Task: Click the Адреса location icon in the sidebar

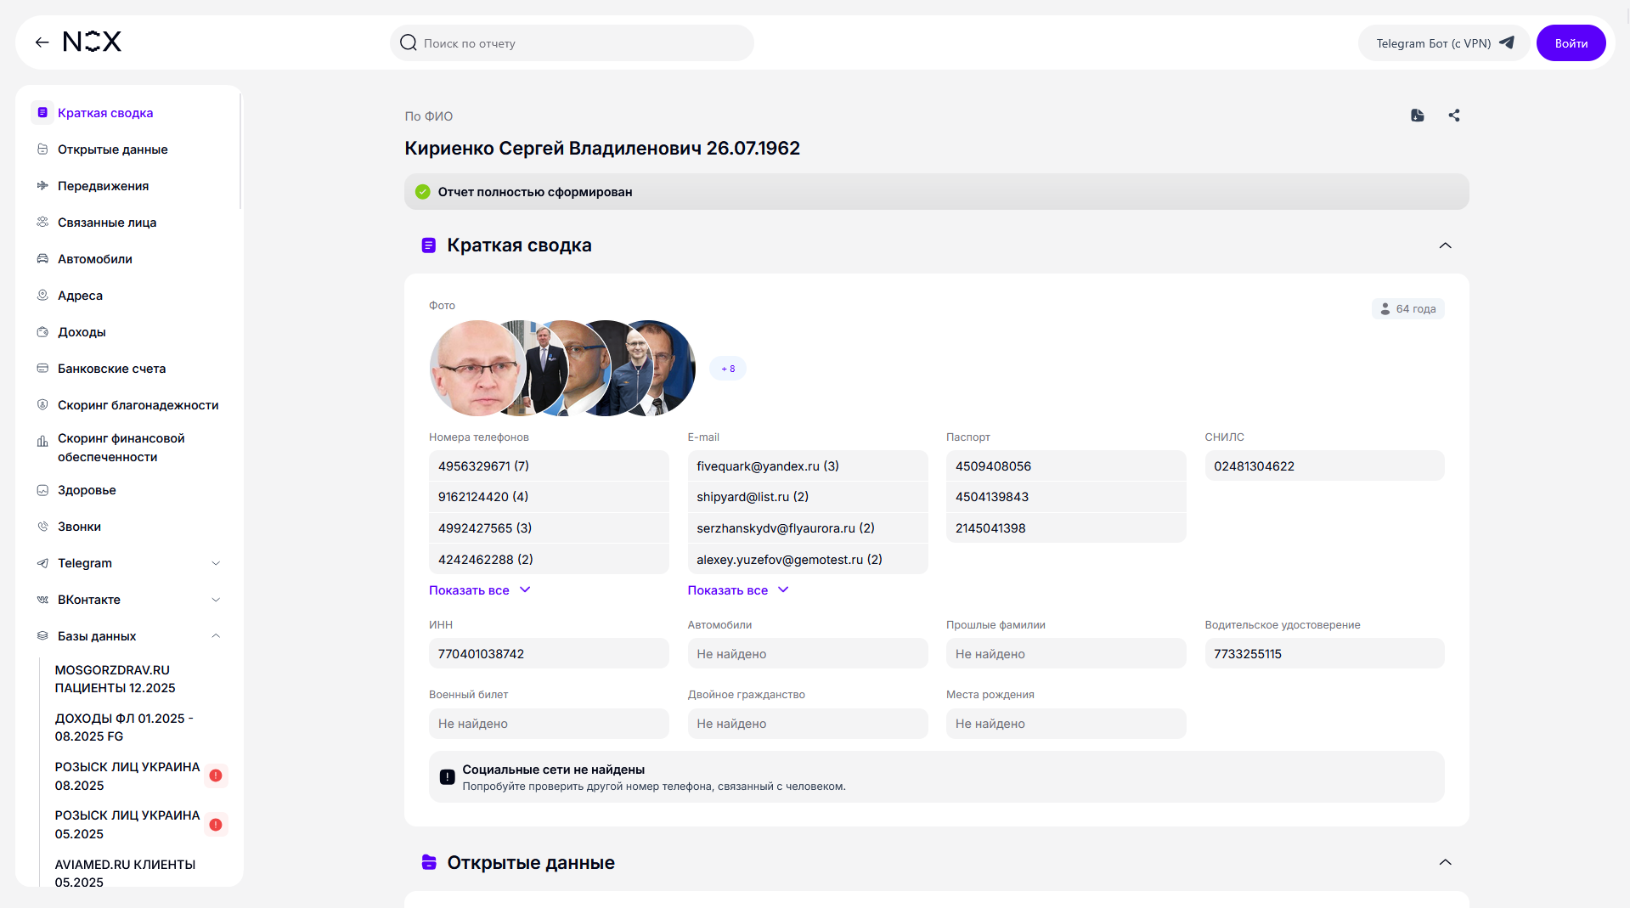Action: [x=42, y=296]
